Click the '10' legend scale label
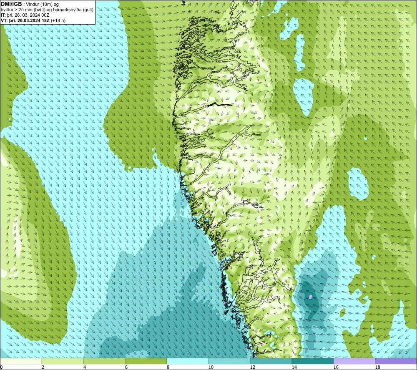The height and width of the screenshot is (370, 417). pyautogui.click(x=211, y=367)
